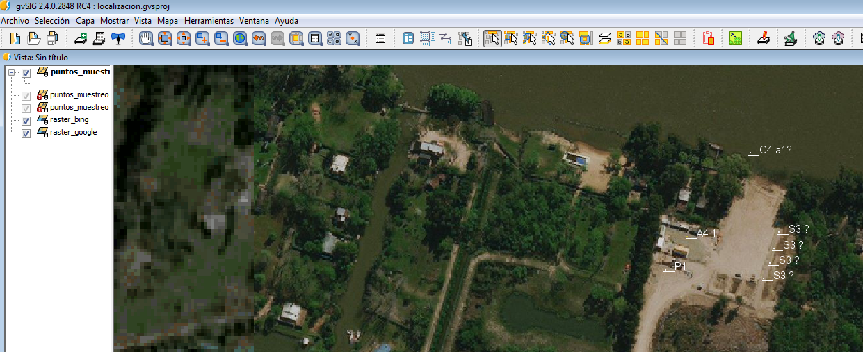Open the Add layer tool

pos(81,38)
